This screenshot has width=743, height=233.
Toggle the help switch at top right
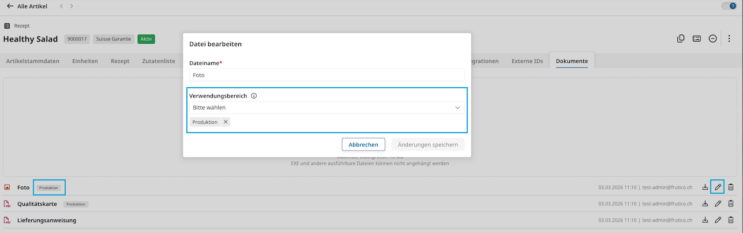click(x=729, y=6)
